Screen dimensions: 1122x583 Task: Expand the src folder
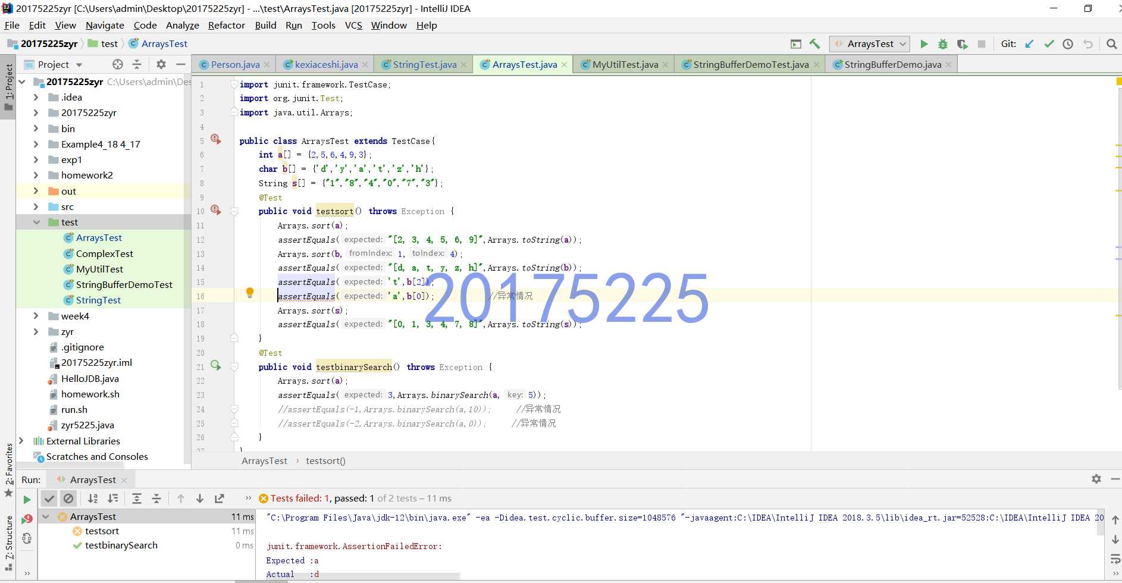click(x=36, y=206)
